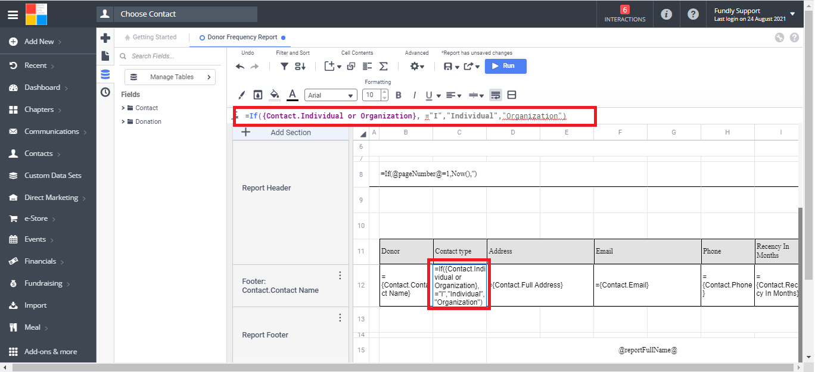
Task: Open Add-ons & more
Action: point(50,352)
